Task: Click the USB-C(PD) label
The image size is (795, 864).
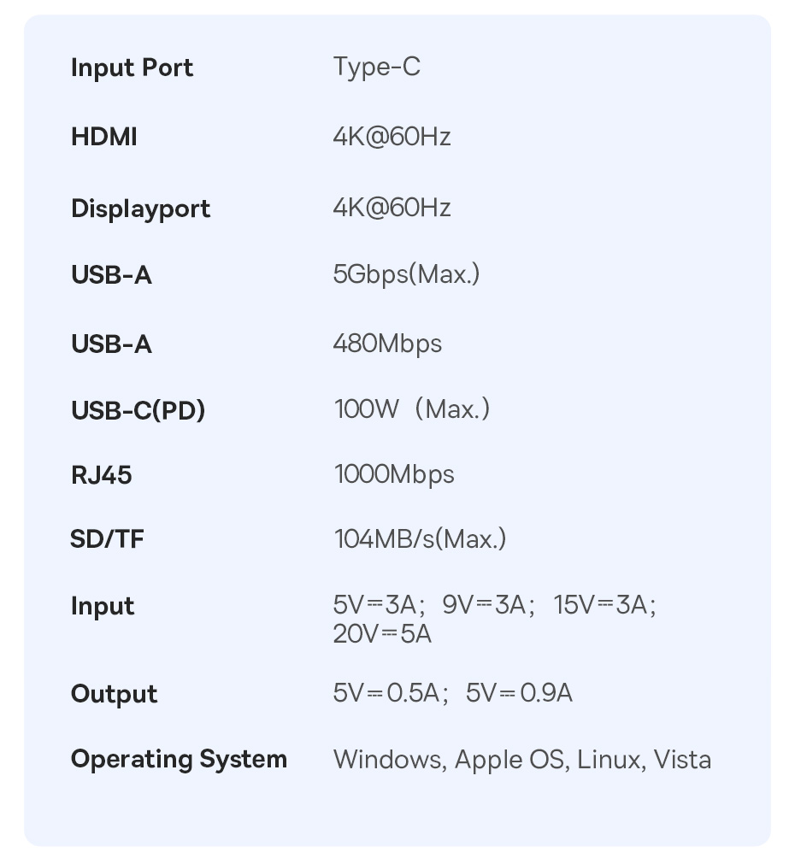Action: coord(138,410)
